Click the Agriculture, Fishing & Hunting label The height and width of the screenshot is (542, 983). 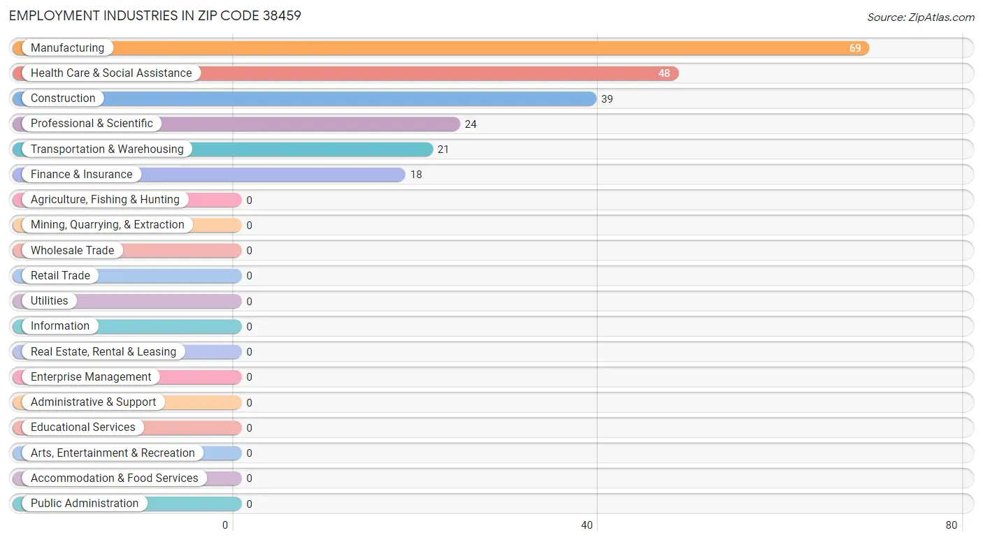[x=105, y=200]
